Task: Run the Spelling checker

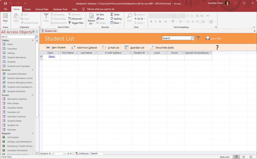Action: tap(116, 19)
